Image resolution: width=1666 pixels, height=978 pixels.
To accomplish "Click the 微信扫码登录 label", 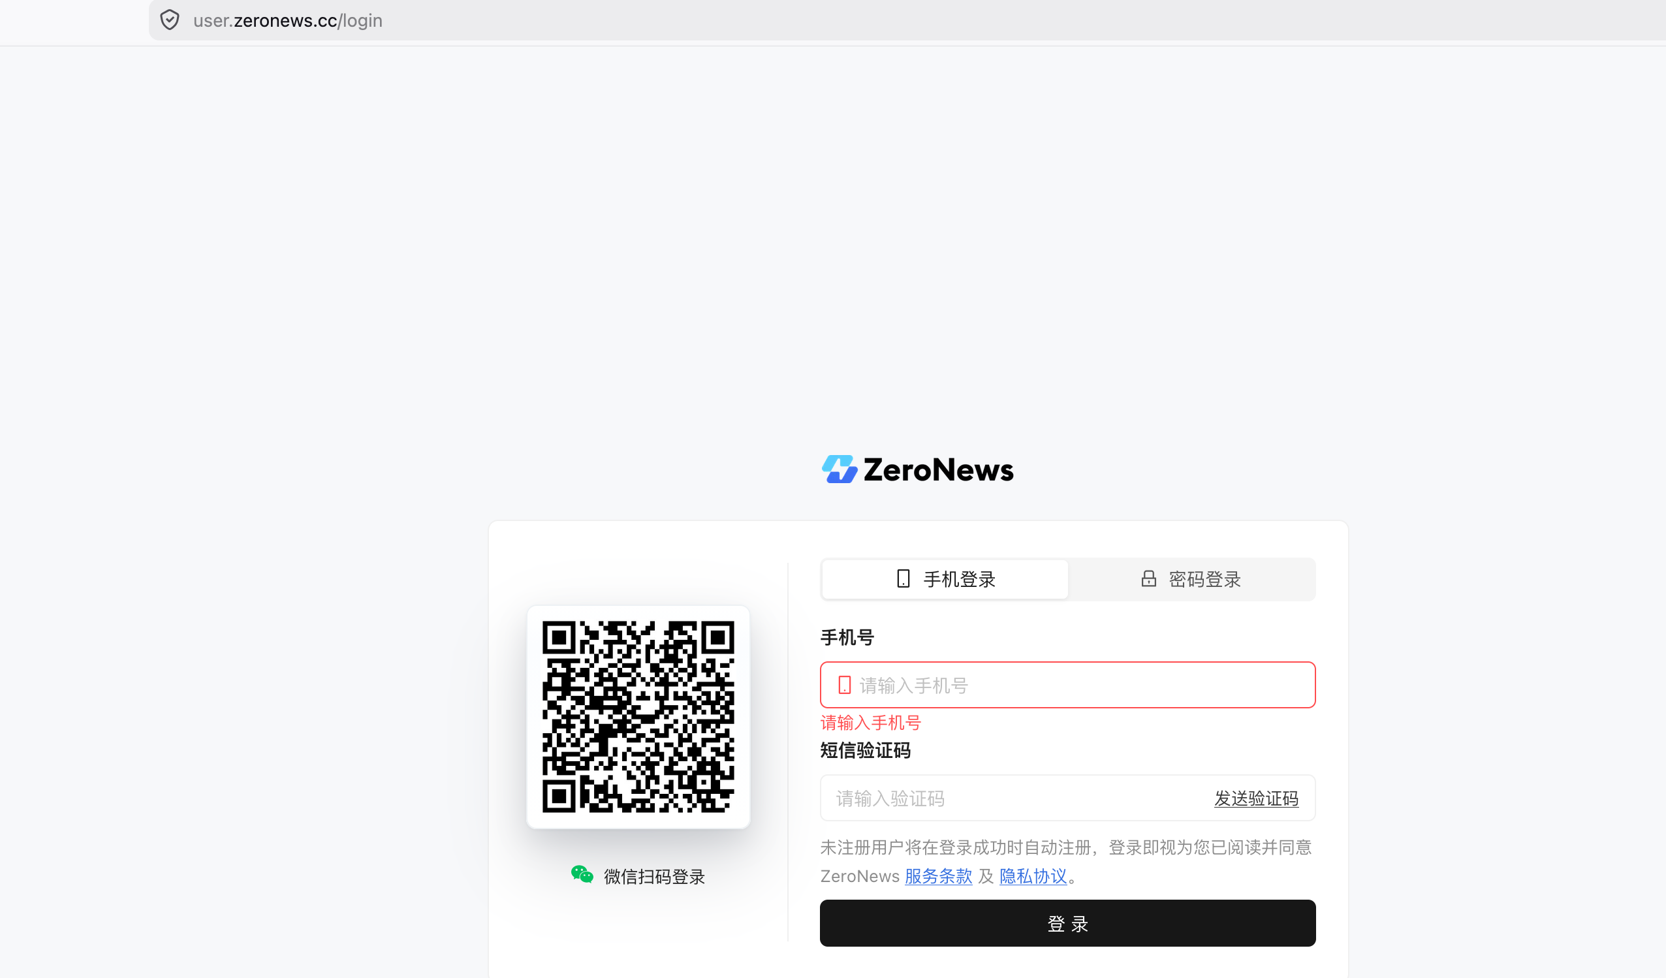I will tap(655, 877).
